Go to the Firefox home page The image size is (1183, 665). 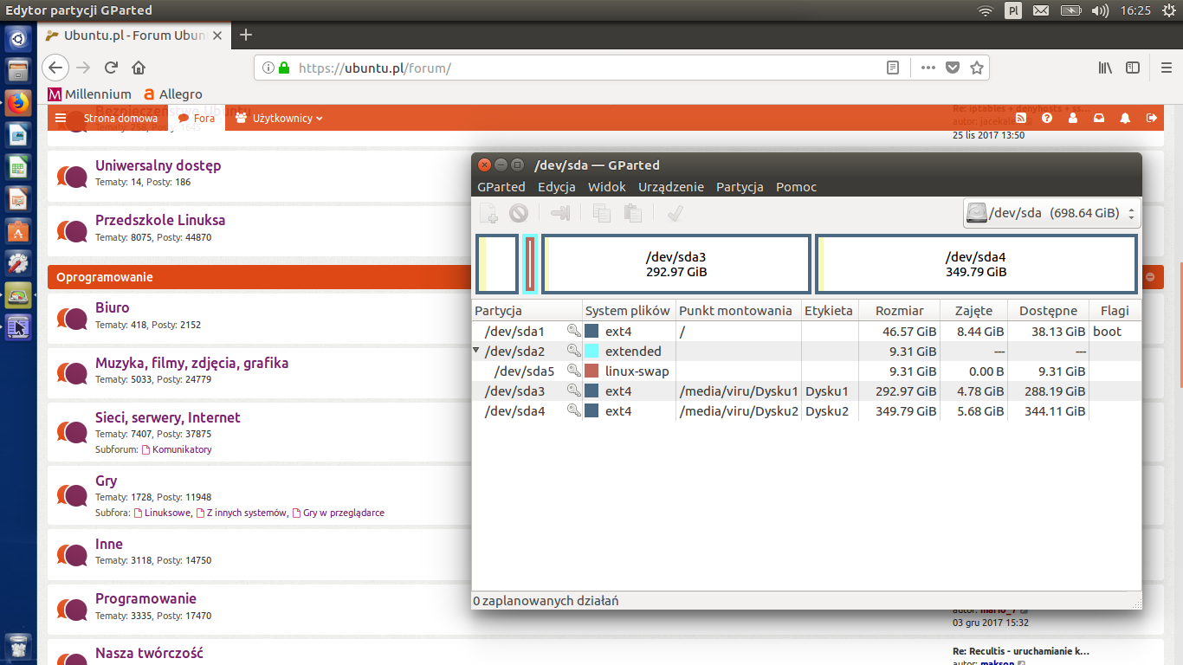(x=138, y=68)
